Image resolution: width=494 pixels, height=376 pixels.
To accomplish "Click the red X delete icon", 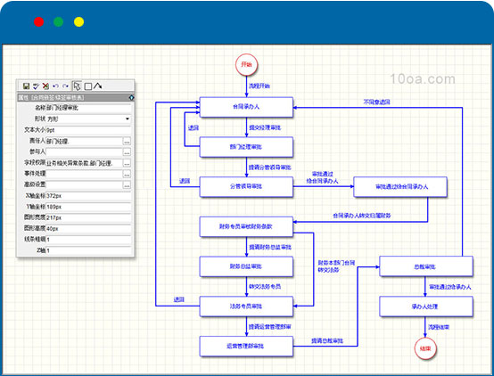I will coord(45,86).
